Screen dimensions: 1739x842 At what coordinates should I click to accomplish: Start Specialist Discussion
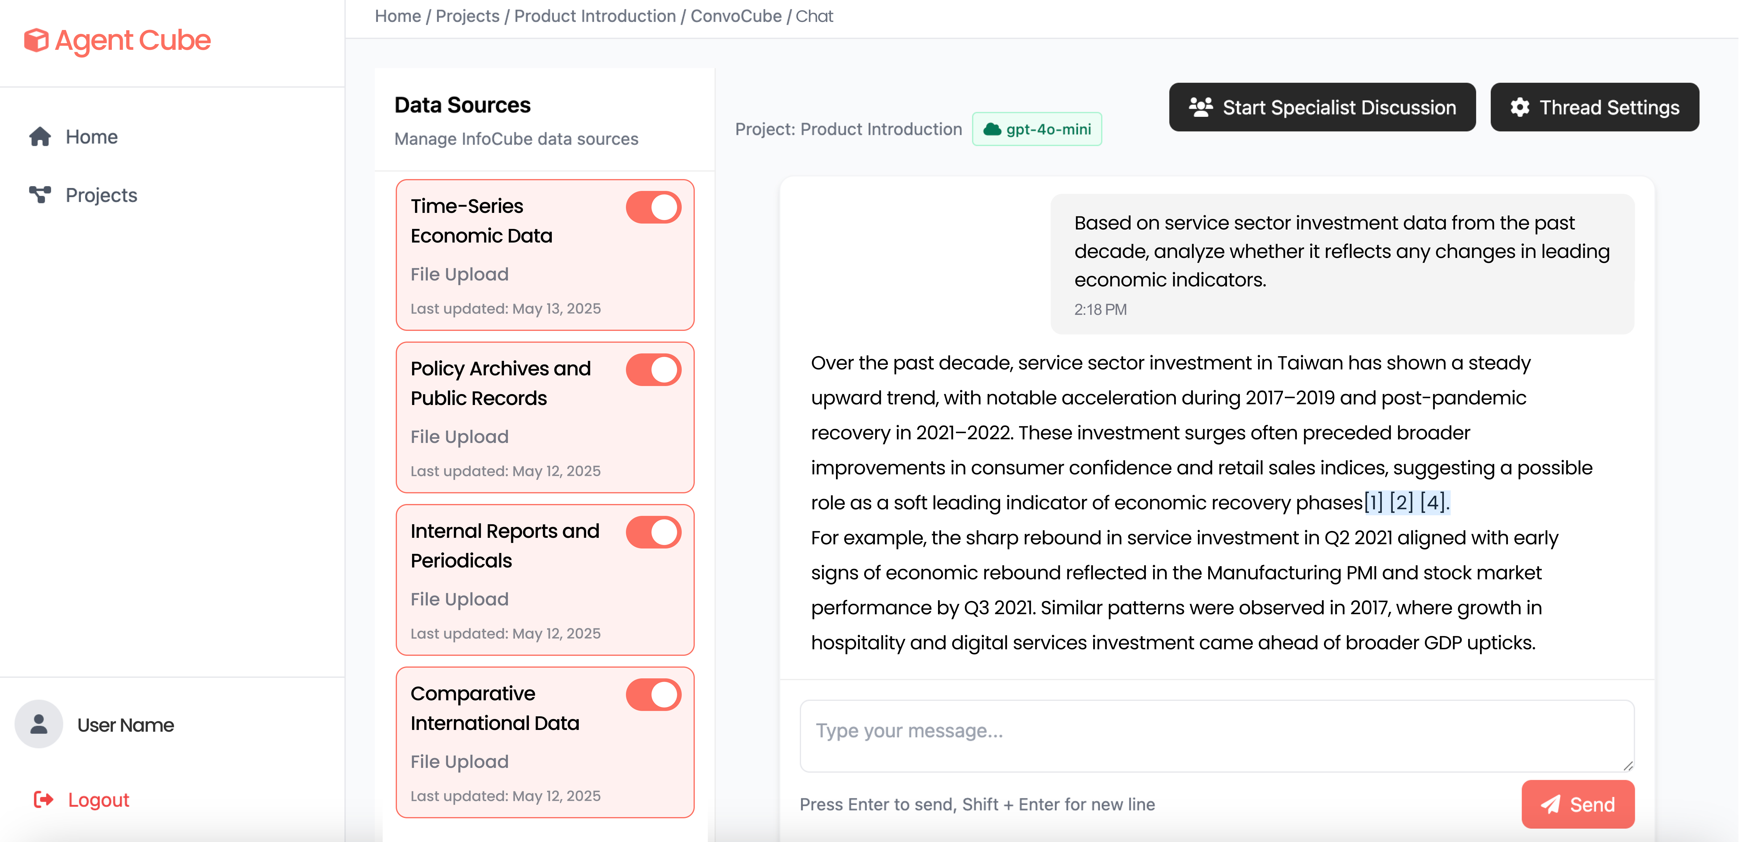(x=1322, y=107)
